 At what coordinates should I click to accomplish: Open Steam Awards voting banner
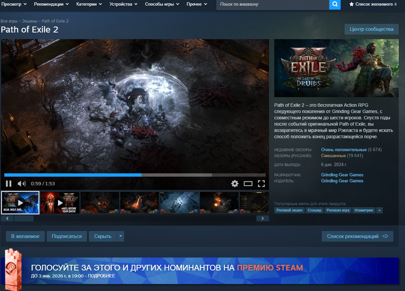point(199,271)
